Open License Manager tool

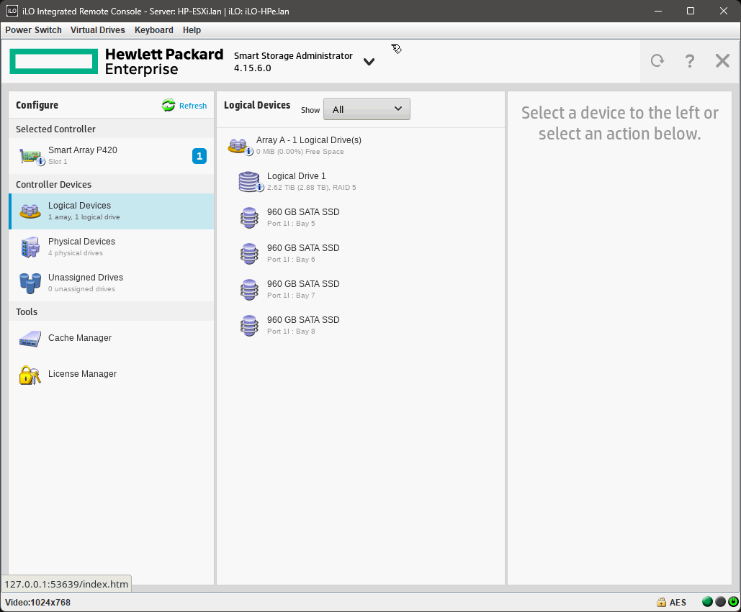coord(112,374)
